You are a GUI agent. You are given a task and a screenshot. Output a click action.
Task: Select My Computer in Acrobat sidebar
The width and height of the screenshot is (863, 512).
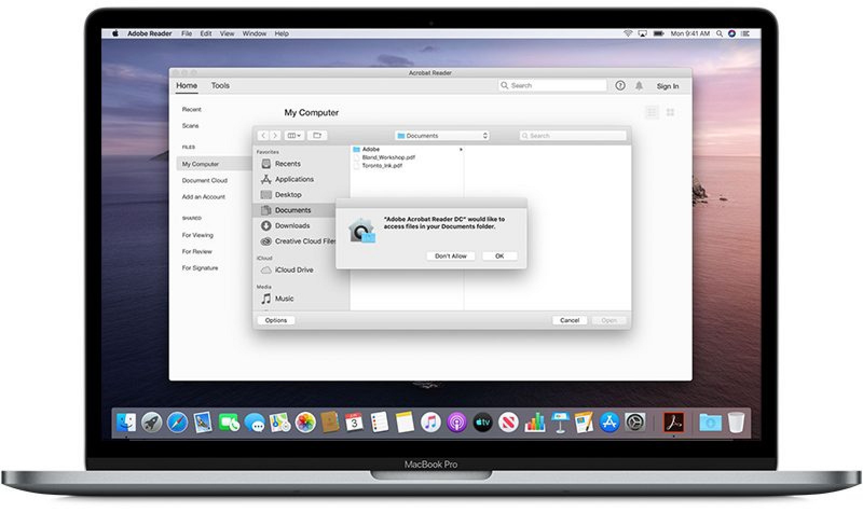tap(214, 164)
